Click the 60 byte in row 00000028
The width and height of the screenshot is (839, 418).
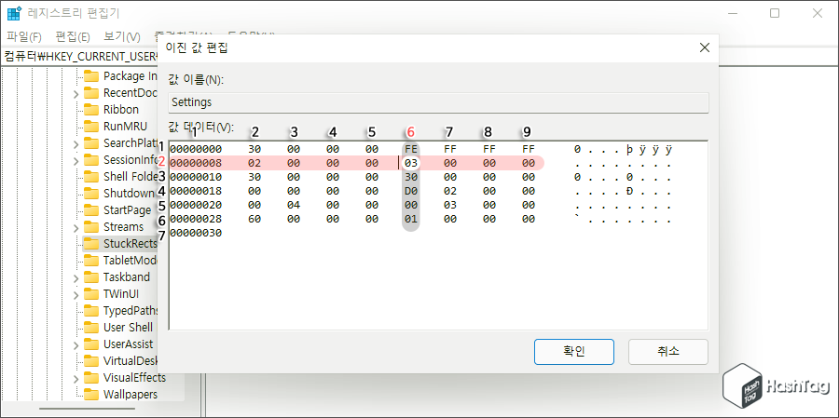[254, 219]
